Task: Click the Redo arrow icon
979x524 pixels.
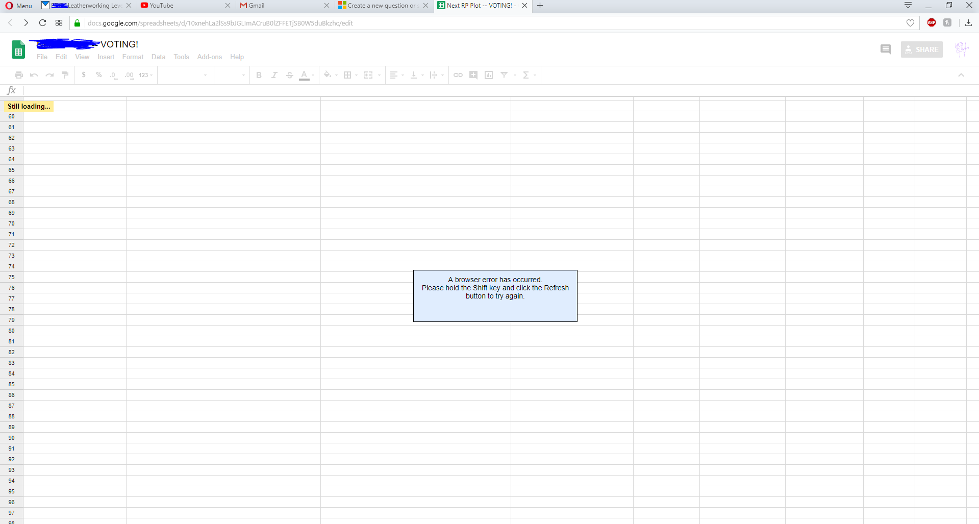Action: point(49,75)
